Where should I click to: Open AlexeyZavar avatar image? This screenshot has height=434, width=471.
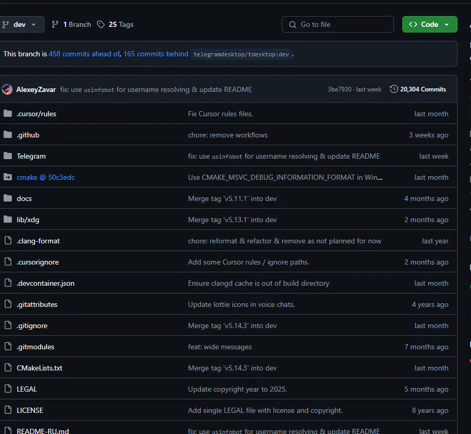point(7,89)
